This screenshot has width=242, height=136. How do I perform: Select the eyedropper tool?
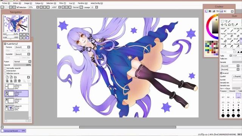(x=236, y=25)
